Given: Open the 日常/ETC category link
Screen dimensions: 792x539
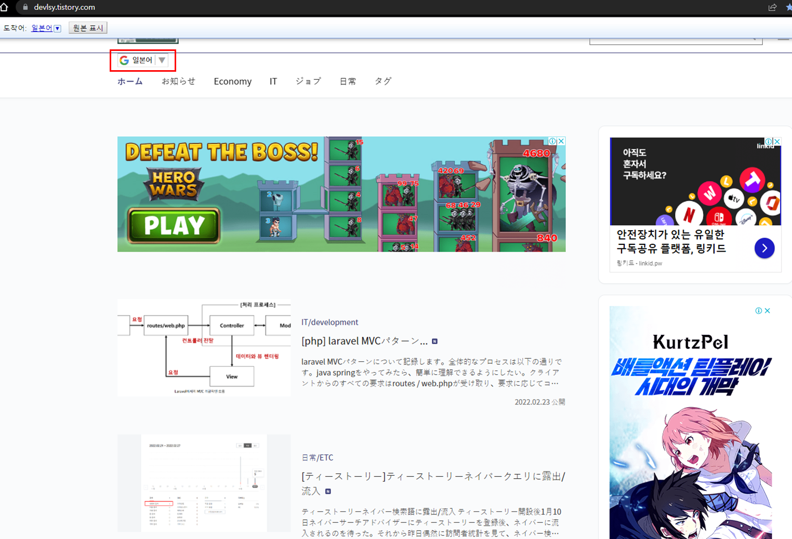Looking at the screenshot, I should tap(317, 457).
